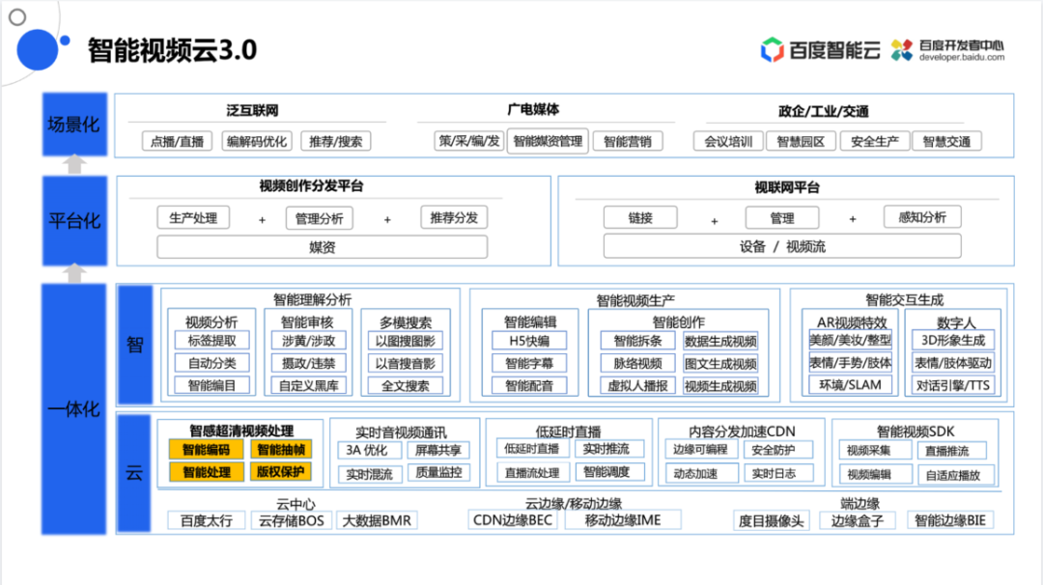Click the 智能营销 box
The width and height of the screenshot is (1043, 585).
628,141
